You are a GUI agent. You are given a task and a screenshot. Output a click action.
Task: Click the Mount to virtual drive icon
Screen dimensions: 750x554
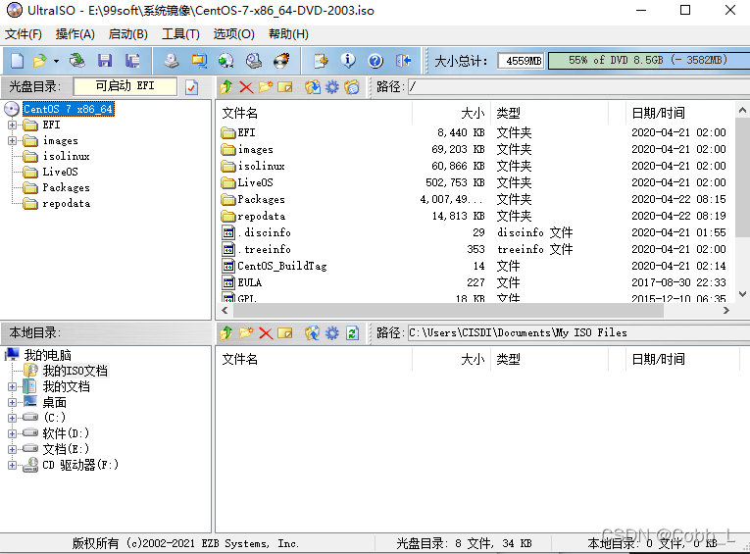tap(254, 61)
